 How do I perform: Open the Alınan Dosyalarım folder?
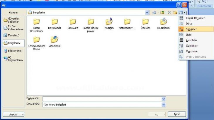[36, 25]
